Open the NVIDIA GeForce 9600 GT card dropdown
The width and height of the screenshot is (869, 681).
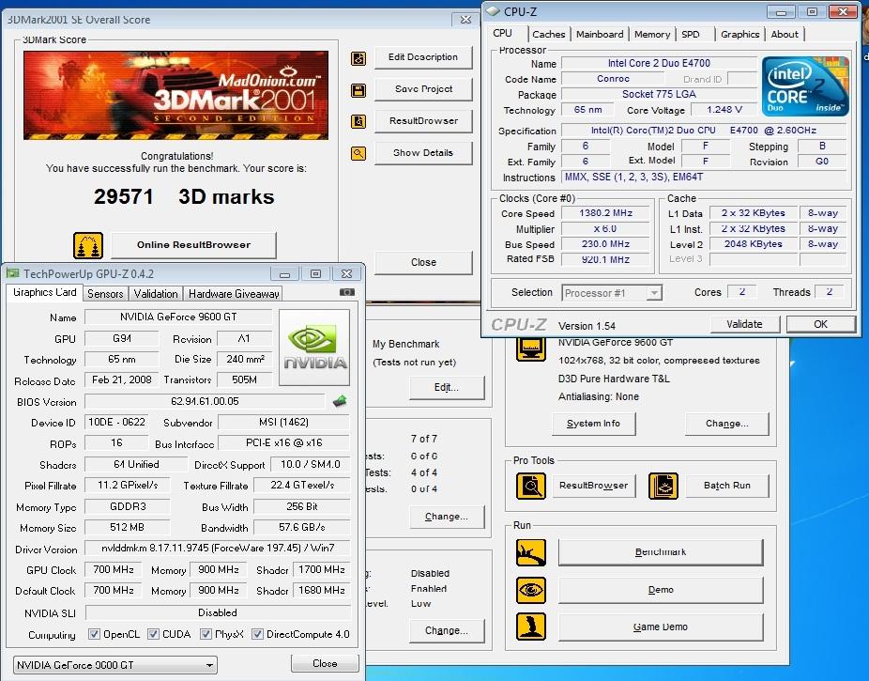pyautogui.click(x=114, y=665)
